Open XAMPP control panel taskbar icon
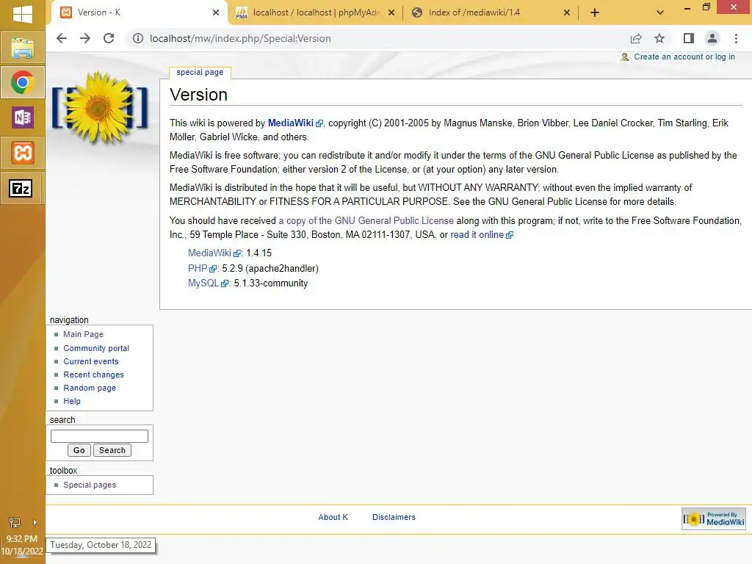This screenshot has height=564, width=752. point(23,153)
